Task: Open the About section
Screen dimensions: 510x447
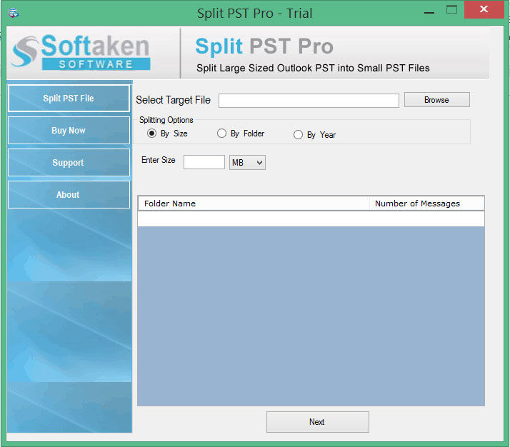Action: click(x=69, y=194)
